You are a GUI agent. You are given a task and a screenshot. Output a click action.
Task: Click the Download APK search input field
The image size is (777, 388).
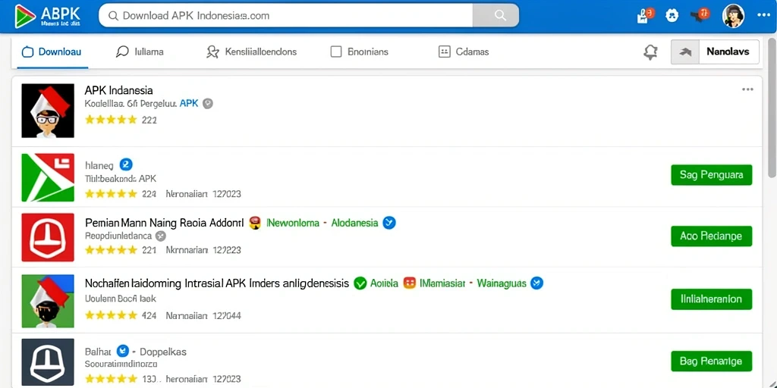286,15
